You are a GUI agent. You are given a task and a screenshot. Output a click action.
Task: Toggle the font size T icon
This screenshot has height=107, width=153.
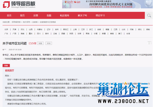click(149, 43)
